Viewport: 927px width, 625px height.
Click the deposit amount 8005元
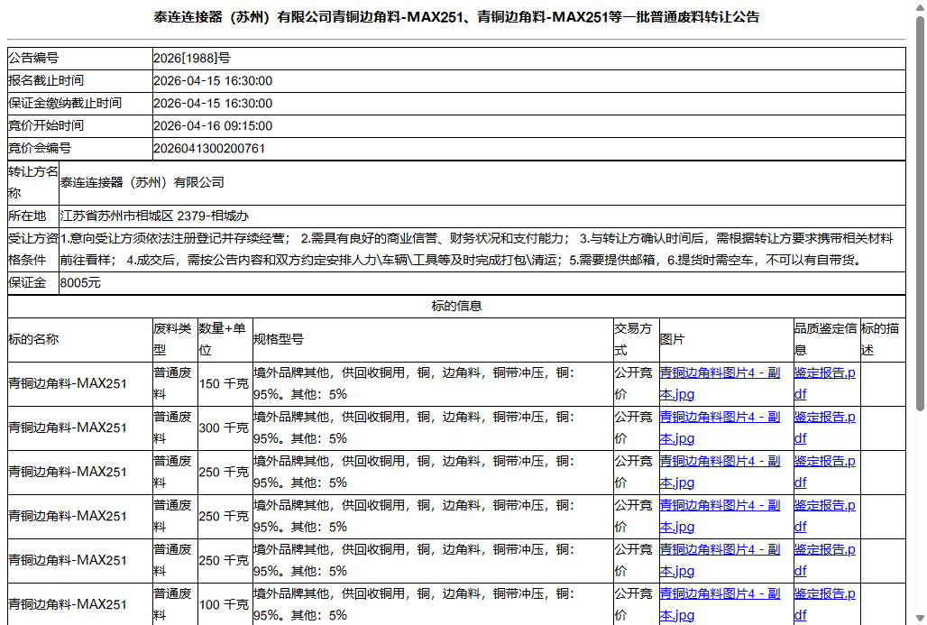tap(80, 282)
